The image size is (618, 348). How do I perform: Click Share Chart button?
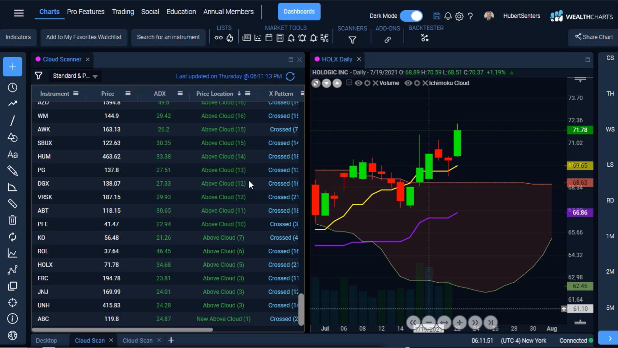(594, 37)
